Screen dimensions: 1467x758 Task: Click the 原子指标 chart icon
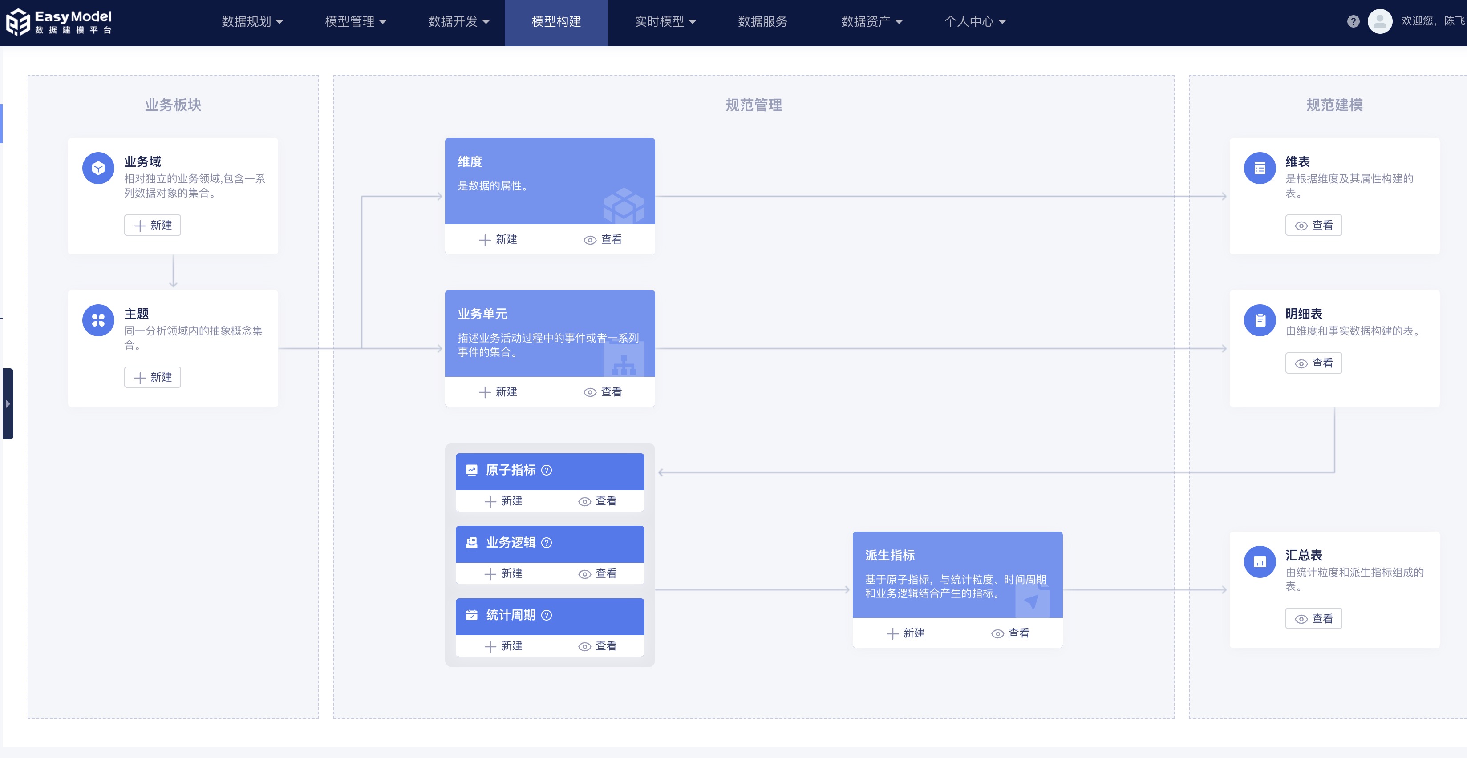click(471, 470)
